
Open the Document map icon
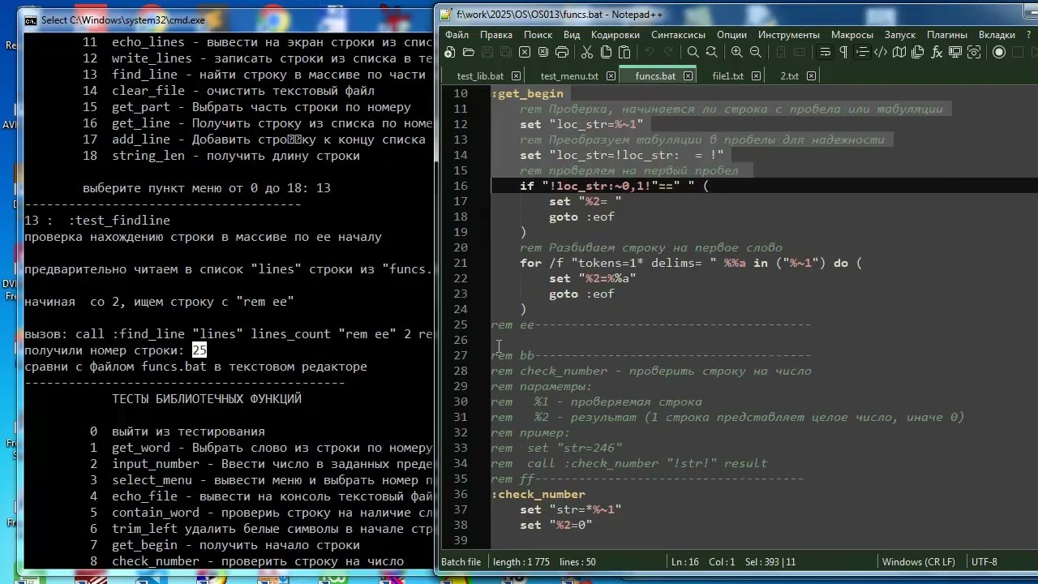899,52
